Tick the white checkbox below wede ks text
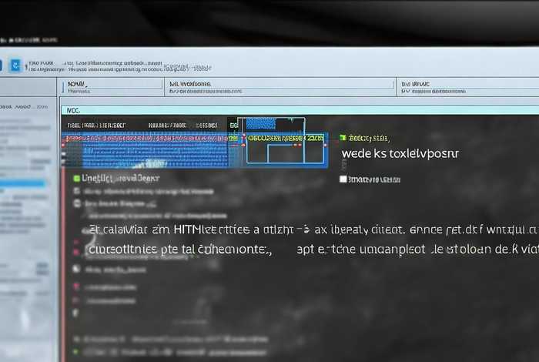The image size is (539, 362). tap(343, 179)
